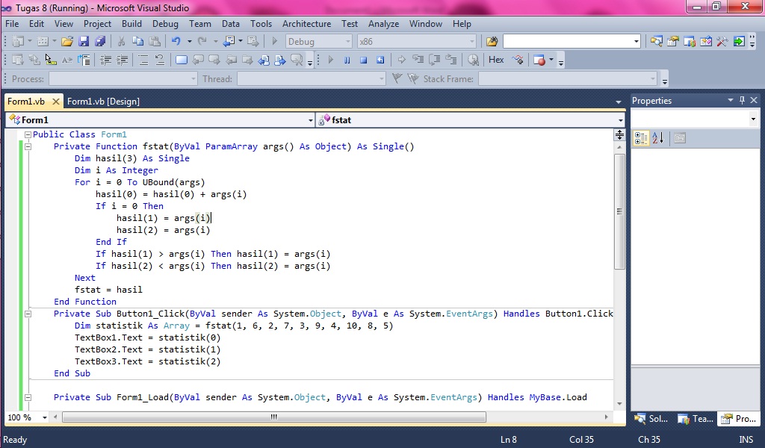Screen dimensions: 765x448
Task: Comment out the selected lines icon
Action: click(143, 60)
